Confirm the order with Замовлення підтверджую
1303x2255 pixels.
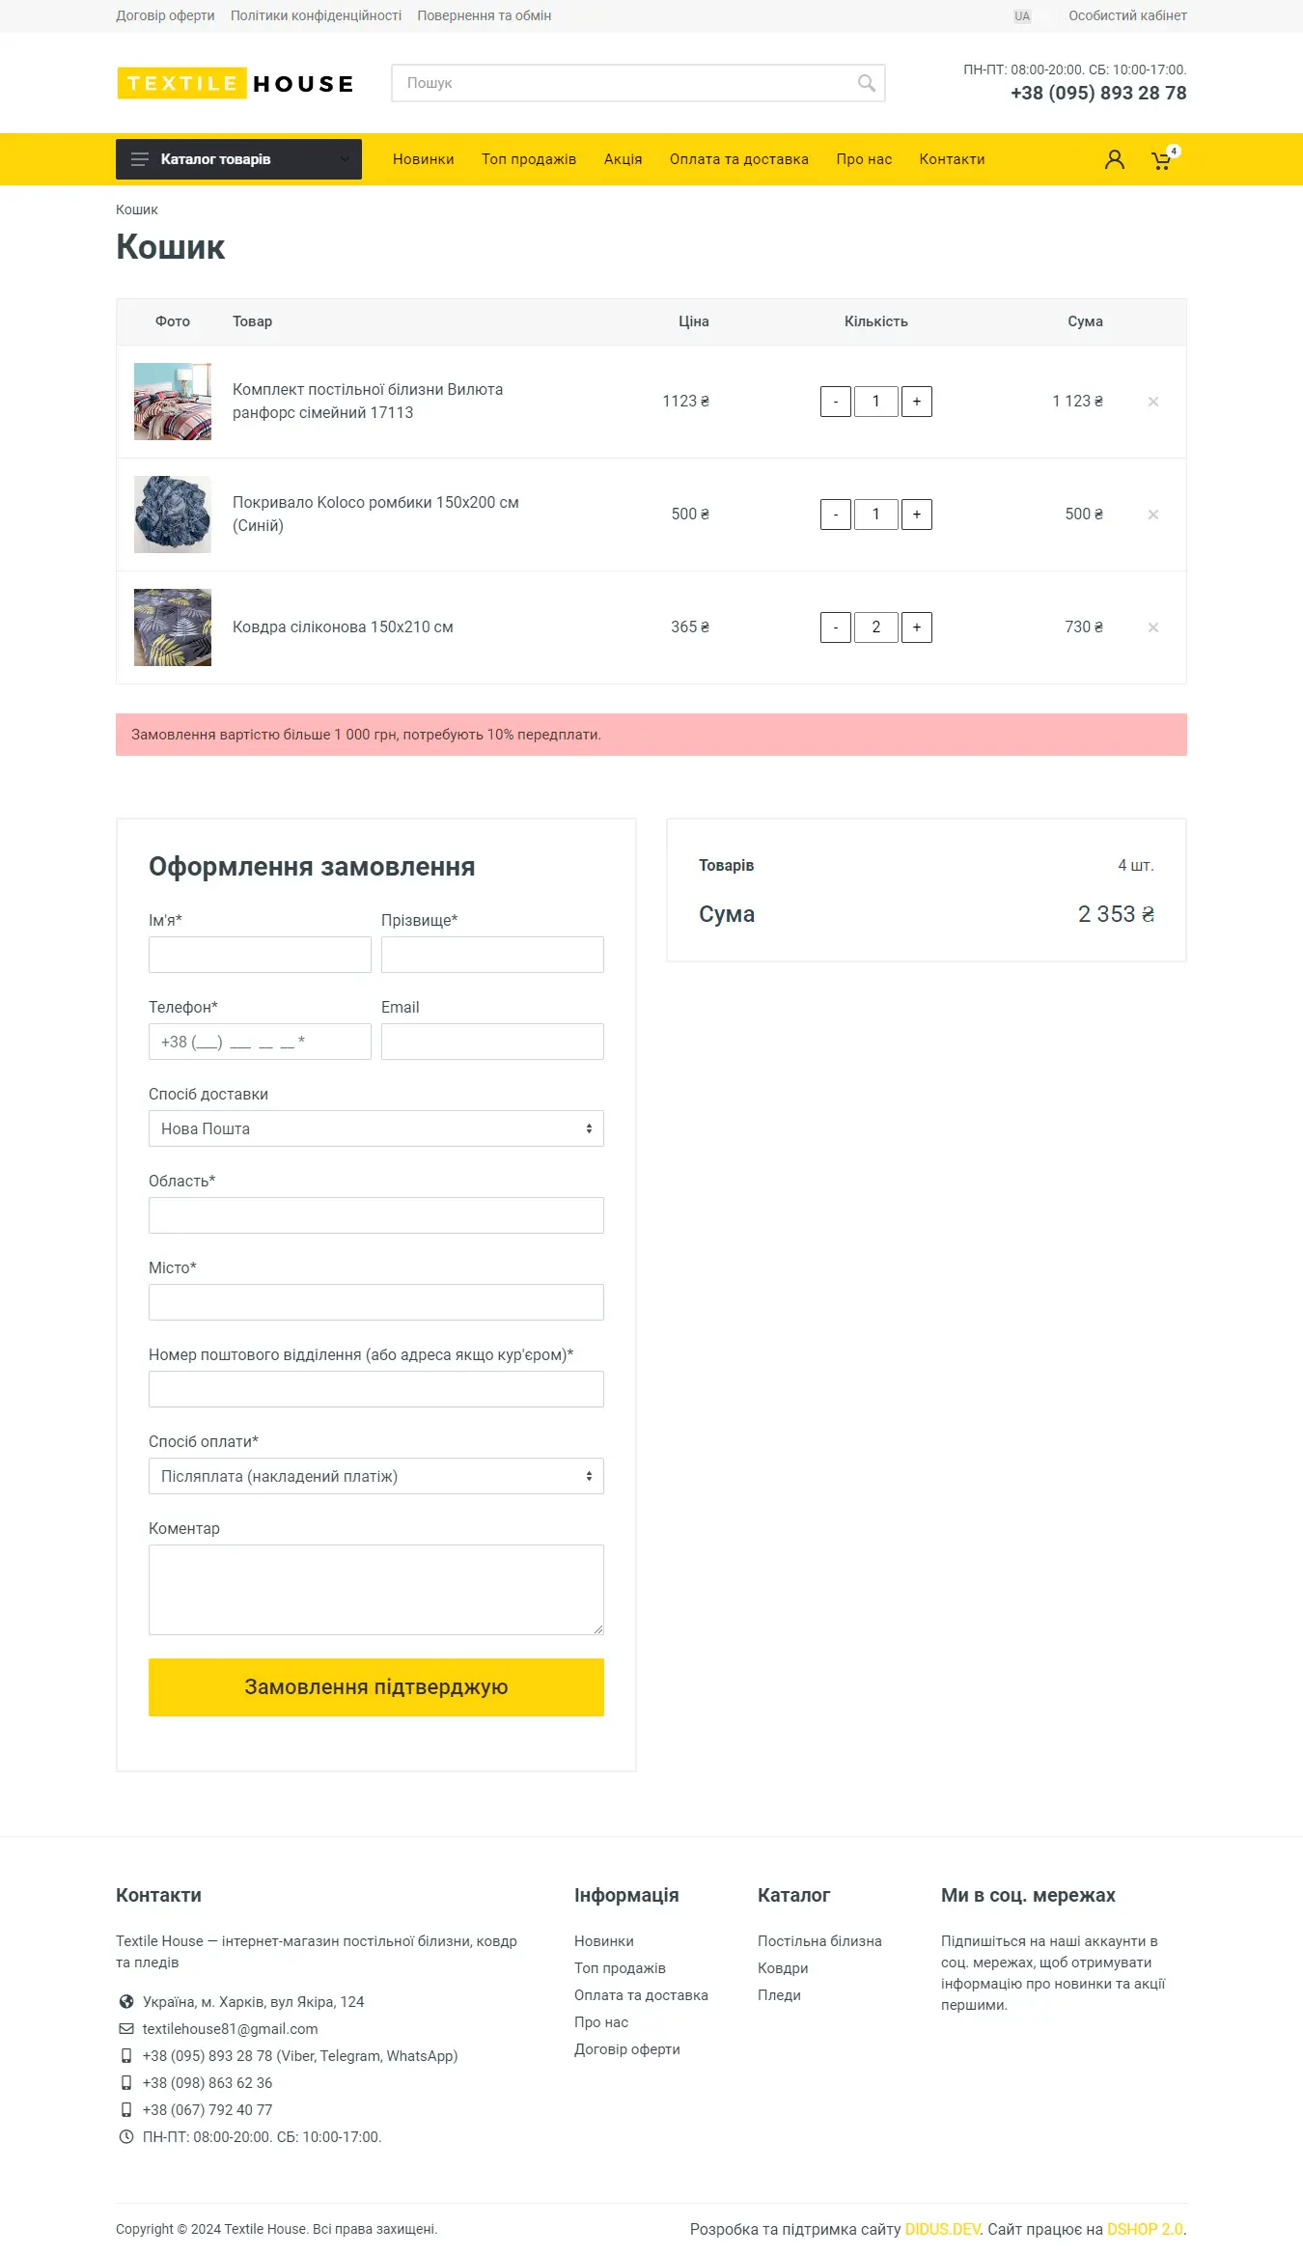376,1687
